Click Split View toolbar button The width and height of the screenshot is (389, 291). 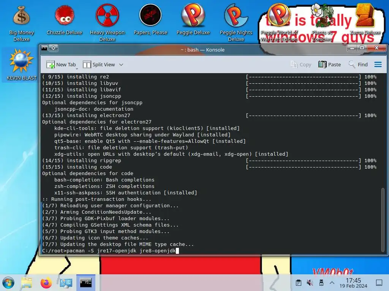[99, 64]
